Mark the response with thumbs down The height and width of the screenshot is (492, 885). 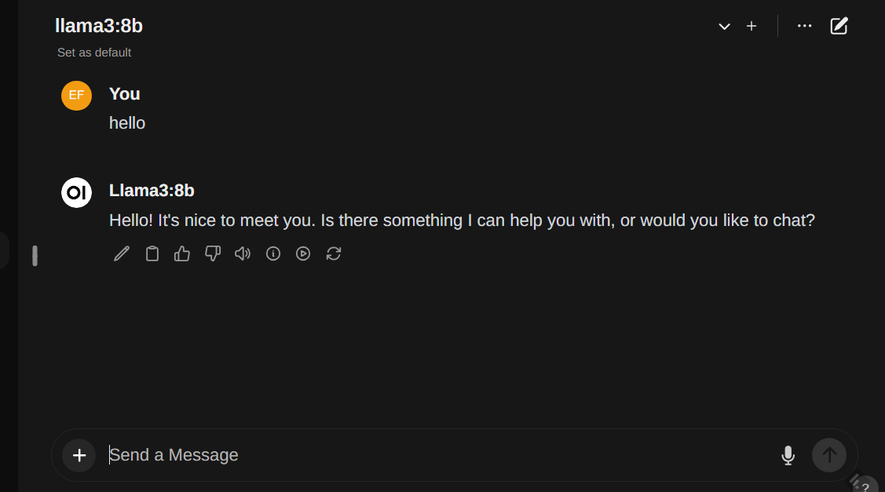tap(213, 253)
